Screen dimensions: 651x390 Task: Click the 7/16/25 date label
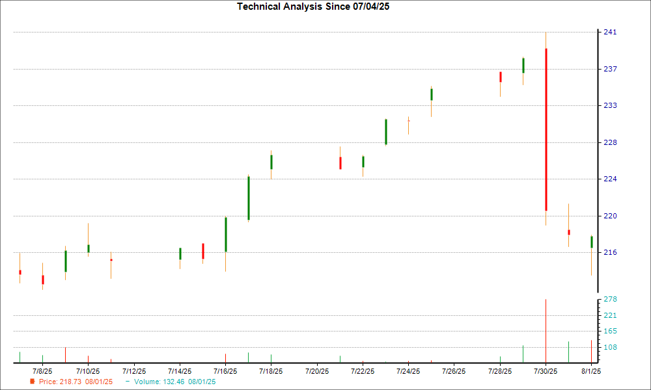[x=225, y=371]
